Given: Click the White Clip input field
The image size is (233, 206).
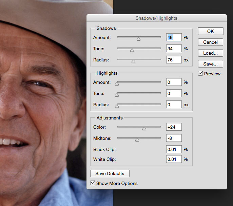Looking at the screenshot, I should coord(174,159).
